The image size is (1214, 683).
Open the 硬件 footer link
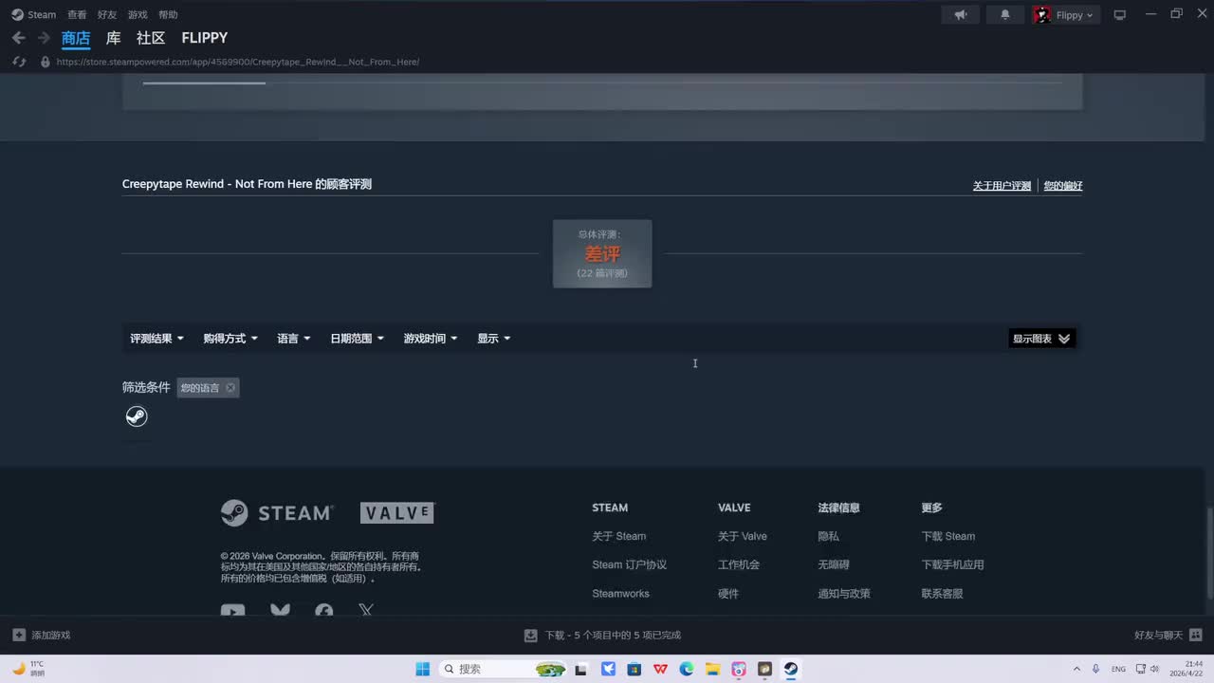pos(728,594)
